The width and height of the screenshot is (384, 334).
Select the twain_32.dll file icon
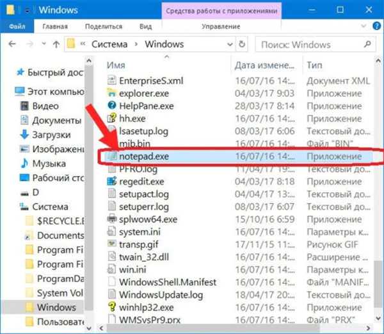pyautogui.click(x=112, y=256)
